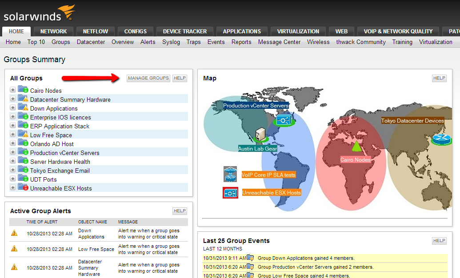Screen dimensions: 460x278
Task: Click the Datacenter Summary Hardware folder warning icon
Action: [23, 98]
